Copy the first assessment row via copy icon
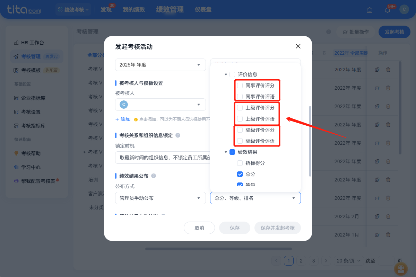416x277 pixels. click(x=377, y=69)
